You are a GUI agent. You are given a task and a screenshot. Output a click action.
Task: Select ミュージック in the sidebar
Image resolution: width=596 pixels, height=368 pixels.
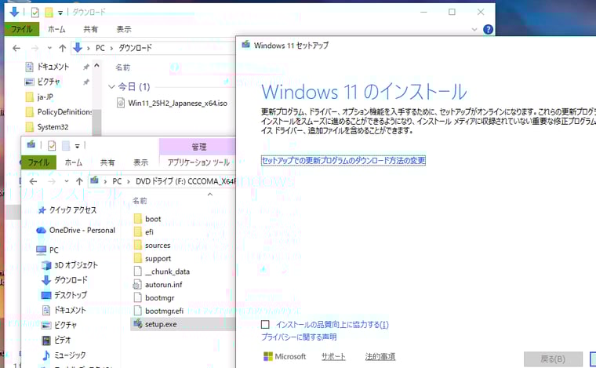[x=69, y=355]
